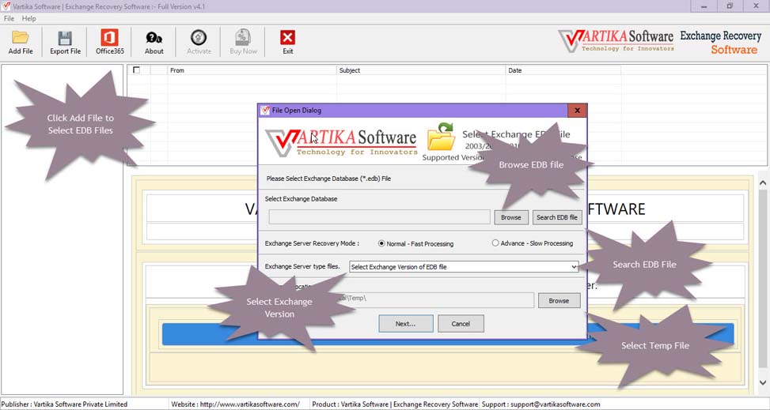
Task: Click scroll up arrow of the preview pane
Action: pos(763,183)
